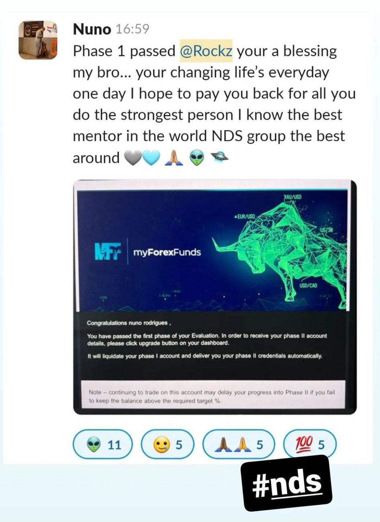Click the light blue heart emoji
This screenshot has width=380, height=522.
151,158
